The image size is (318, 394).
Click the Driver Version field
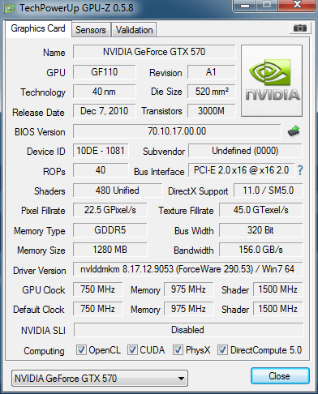coord(187,269)
